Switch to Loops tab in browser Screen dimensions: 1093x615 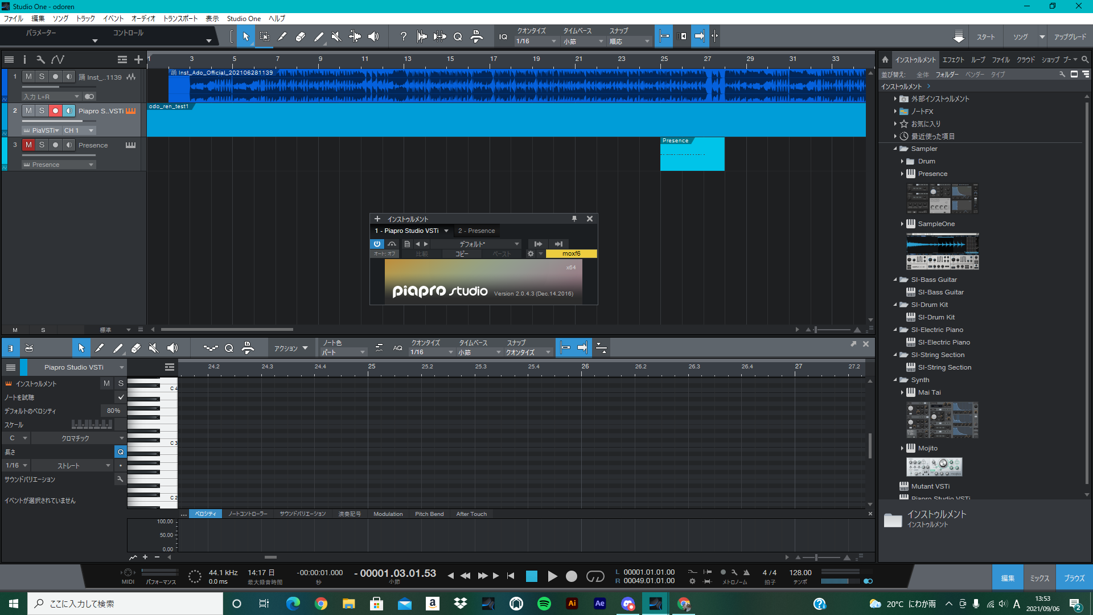pyautogui.click(x=978, y=59)
